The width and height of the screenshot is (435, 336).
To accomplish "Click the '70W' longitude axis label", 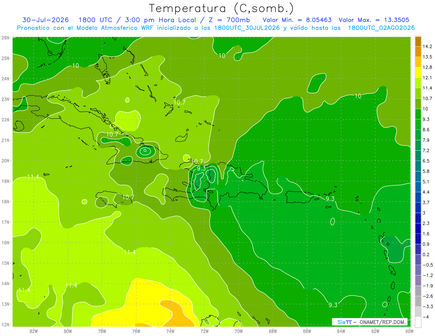I will 239,331.
